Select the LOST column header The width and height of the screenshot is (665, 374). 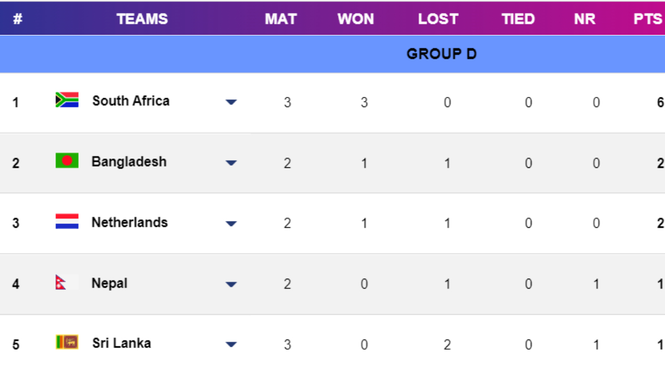[438, 19]
